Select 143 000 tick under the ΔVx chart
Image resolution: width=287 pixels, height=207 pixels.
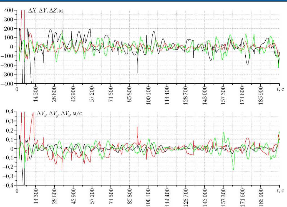pos(205,197)
